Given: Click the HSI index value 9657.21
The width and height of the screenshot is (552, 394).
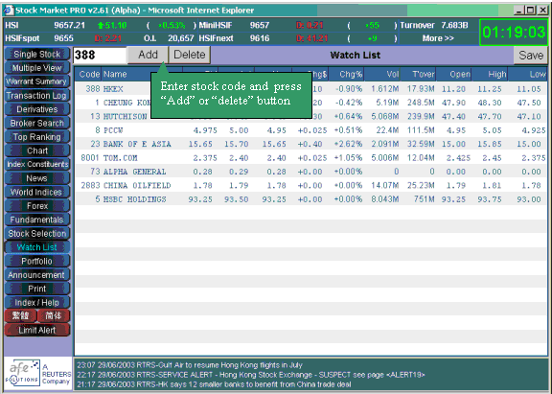Looking at the screenshot, I should pos(69,25).
